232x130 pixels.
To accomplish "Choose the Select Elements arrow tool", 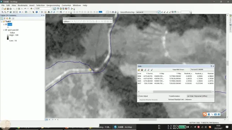I will pos(33,12).
